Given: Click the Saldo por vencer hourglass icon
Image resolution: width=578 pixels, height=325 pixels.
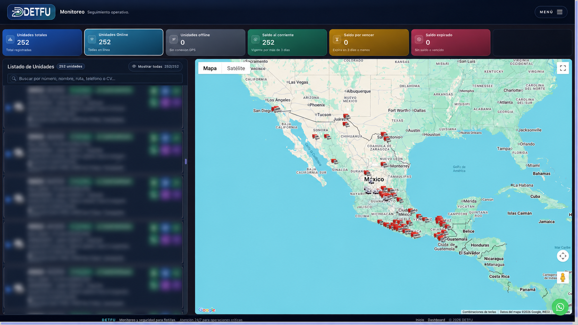Looking at the screenshot, I should (x=337, y=39).
